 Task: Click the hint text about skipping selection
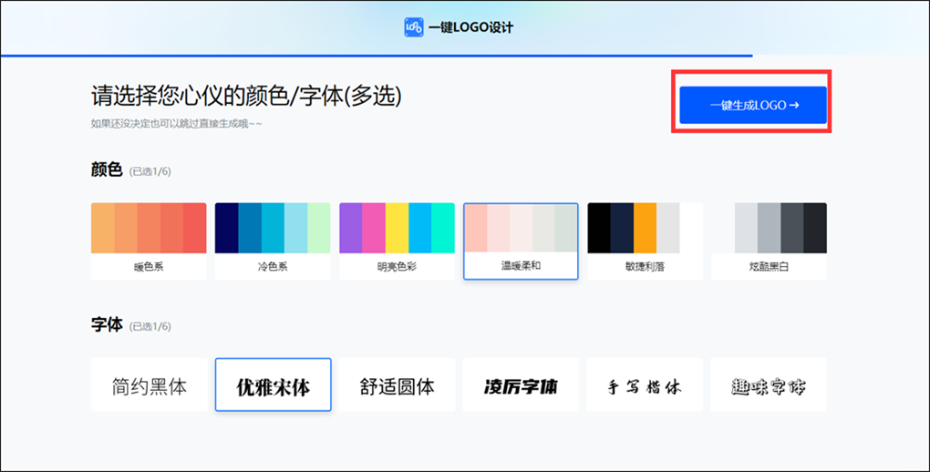click(176, 123)
